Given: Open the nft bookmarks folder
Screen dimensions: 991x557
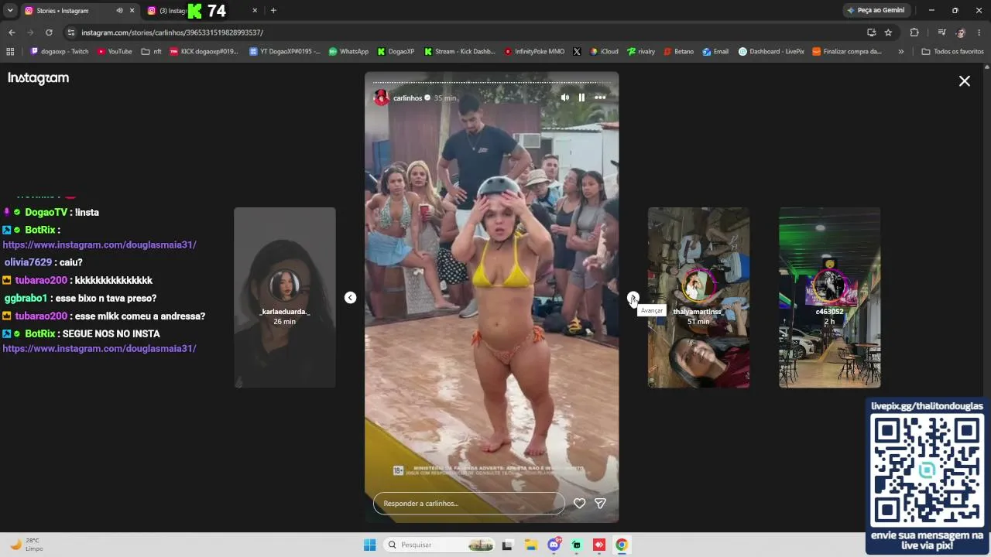Looking at the screenshot, I should [x=152, y=52].
